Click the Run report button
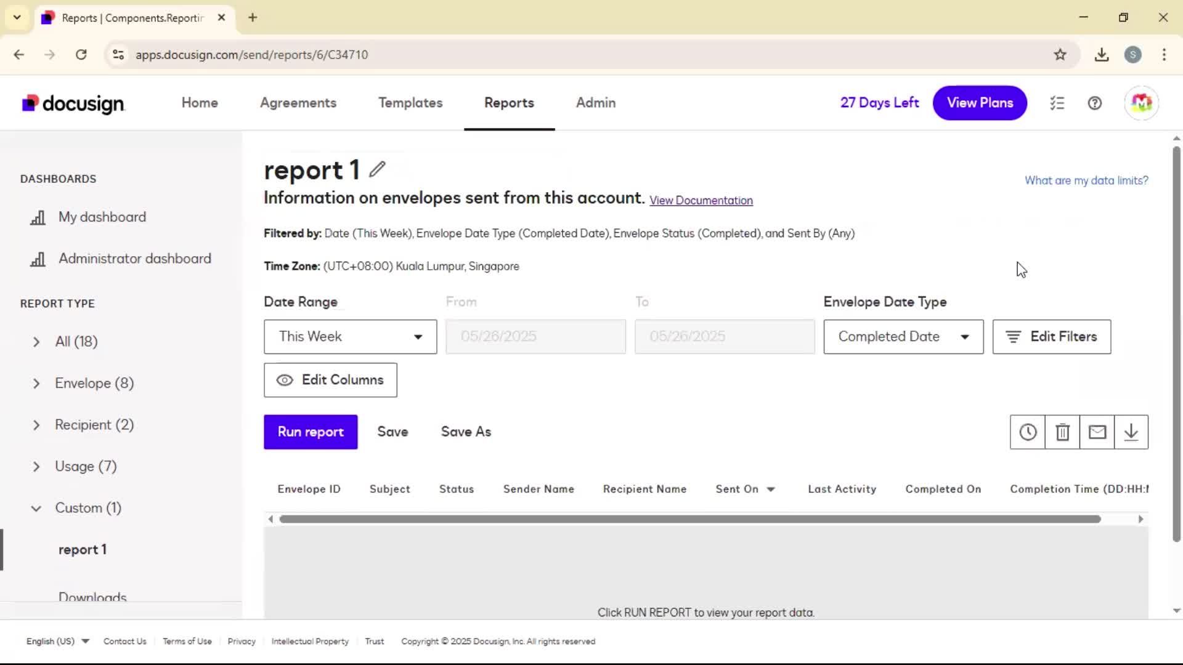This screenshot has width=1183, height=665. (311, 432)
